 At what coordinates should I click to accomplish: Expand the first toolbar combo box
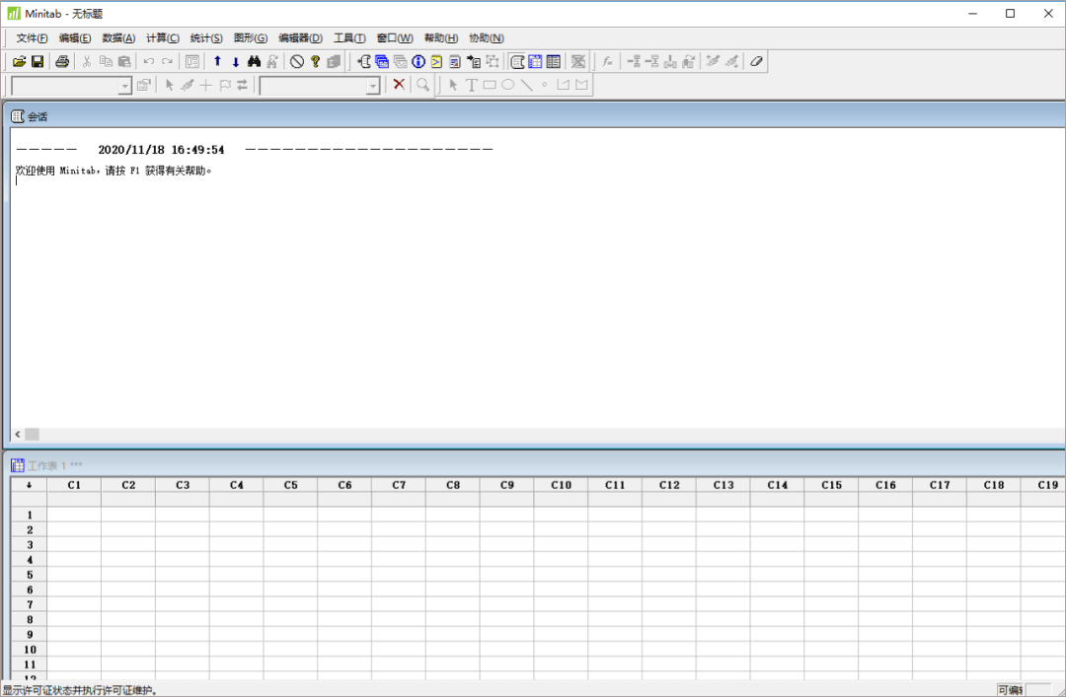click(x=124, y=86)
